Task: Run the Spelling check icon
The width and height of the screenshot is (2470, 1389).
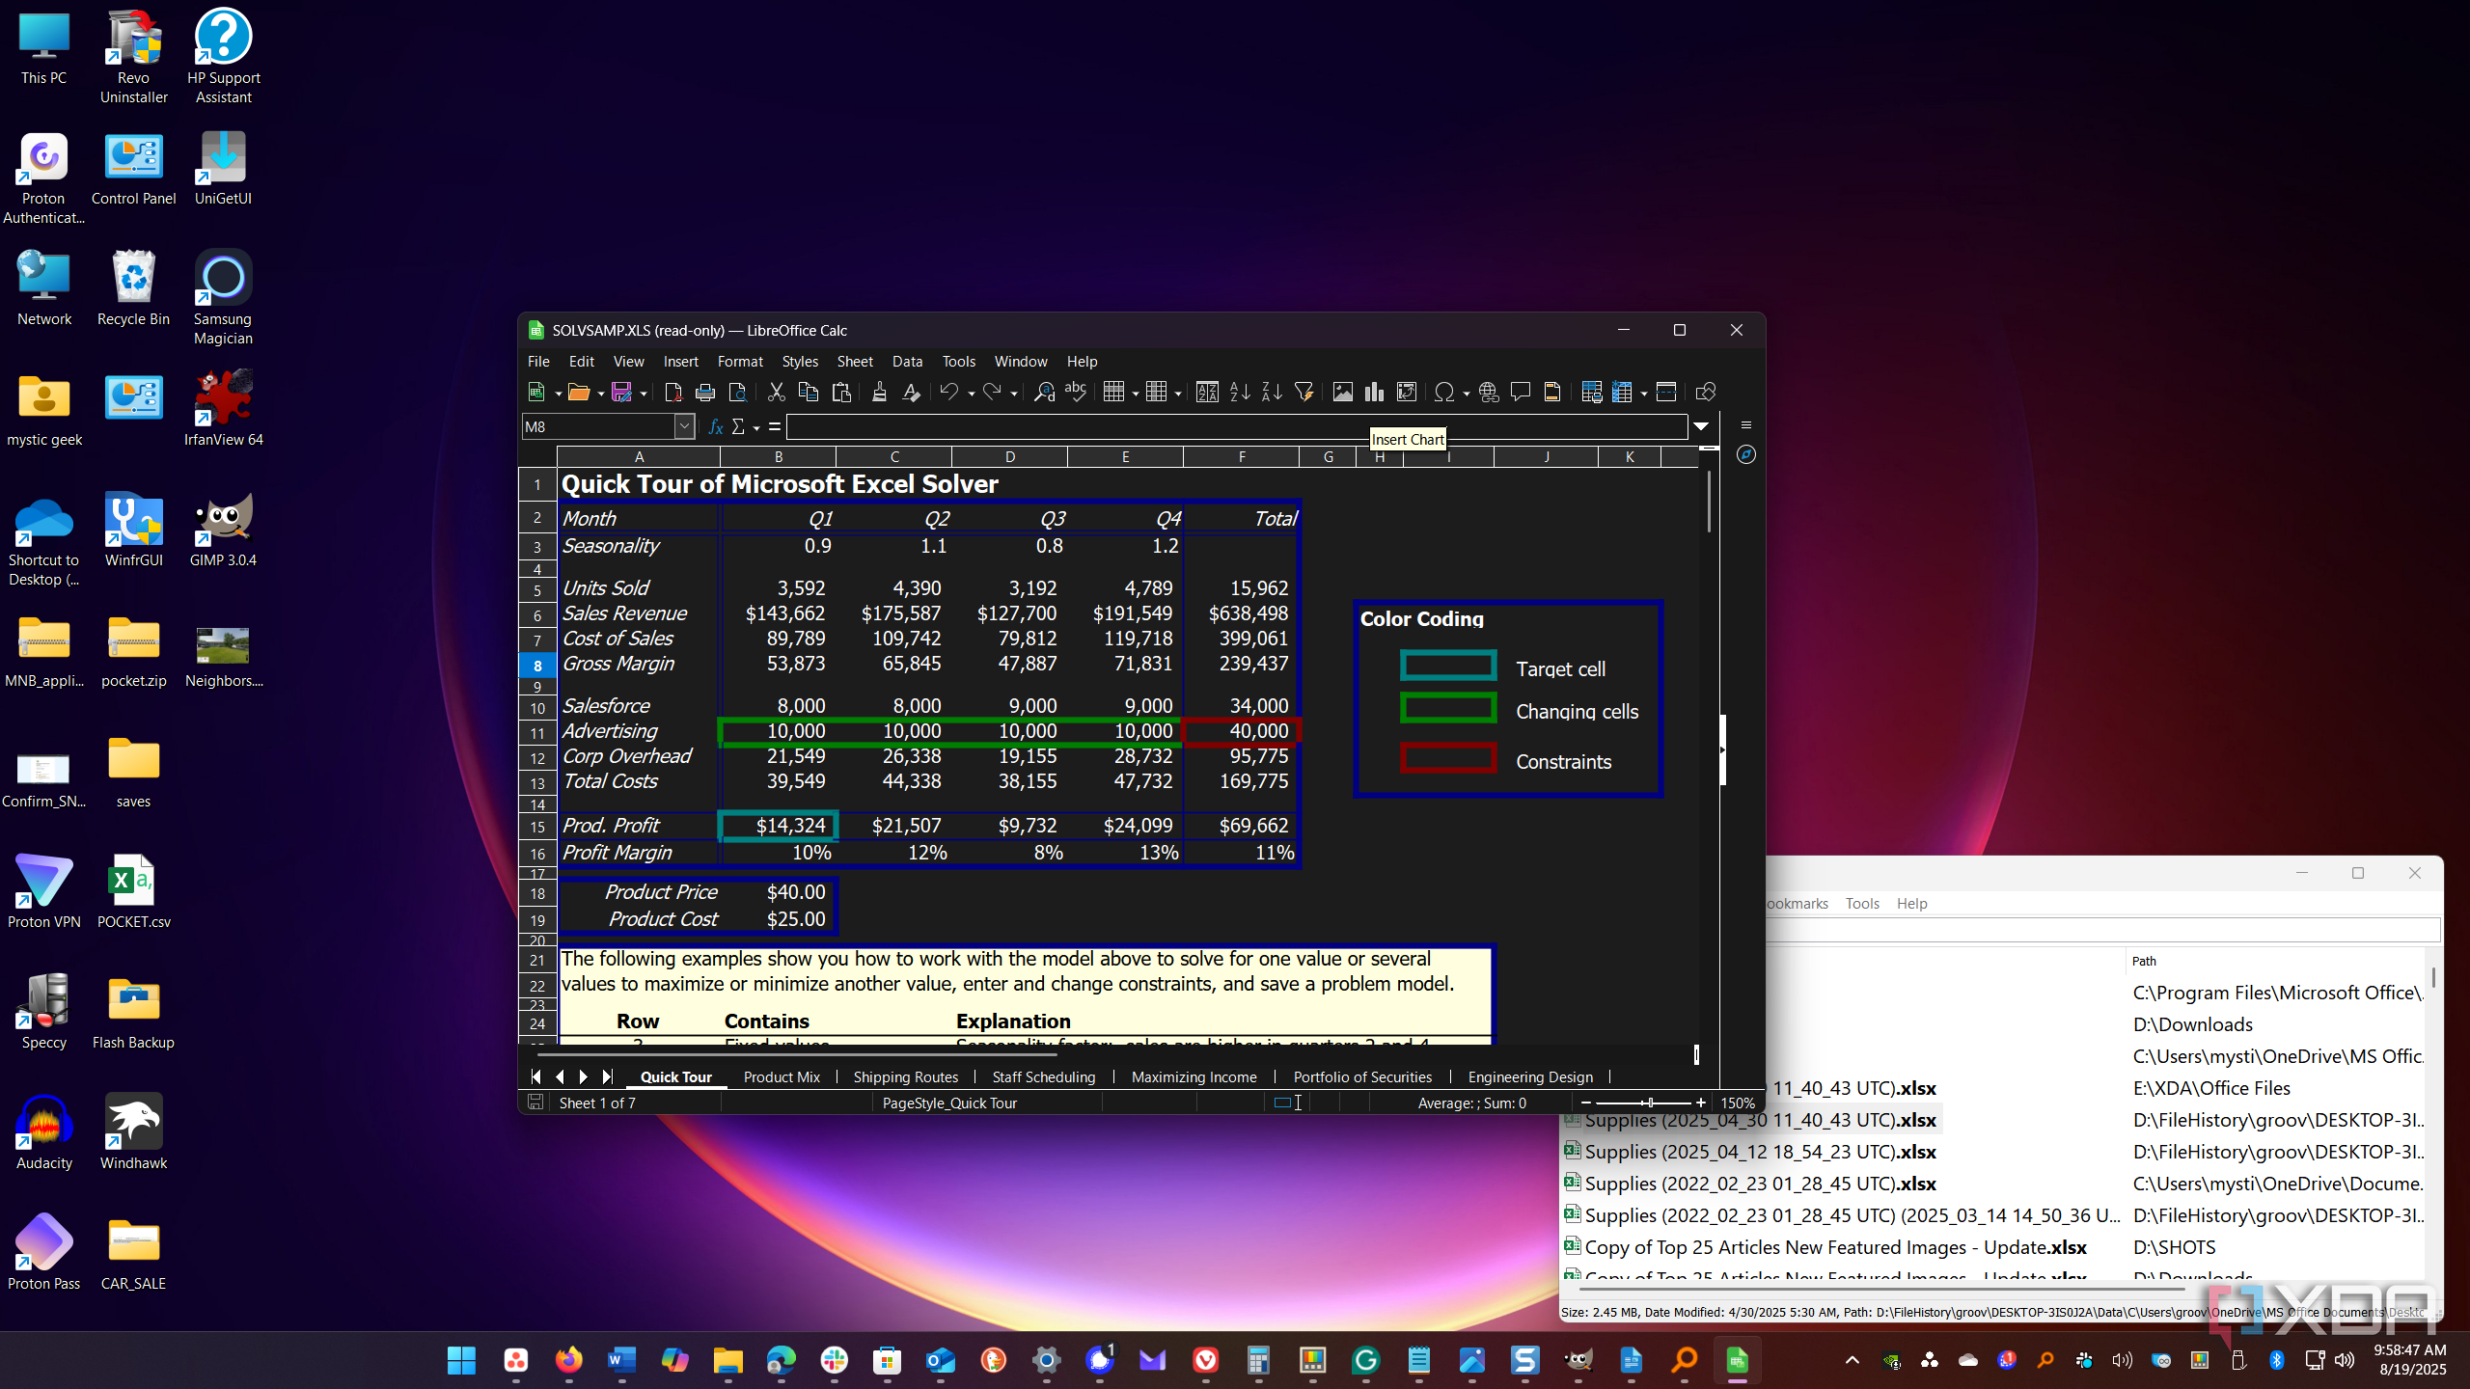Action: [1076, 393]
